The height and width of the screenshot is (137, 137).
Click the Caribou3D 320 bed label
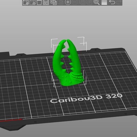coord(86,98)
